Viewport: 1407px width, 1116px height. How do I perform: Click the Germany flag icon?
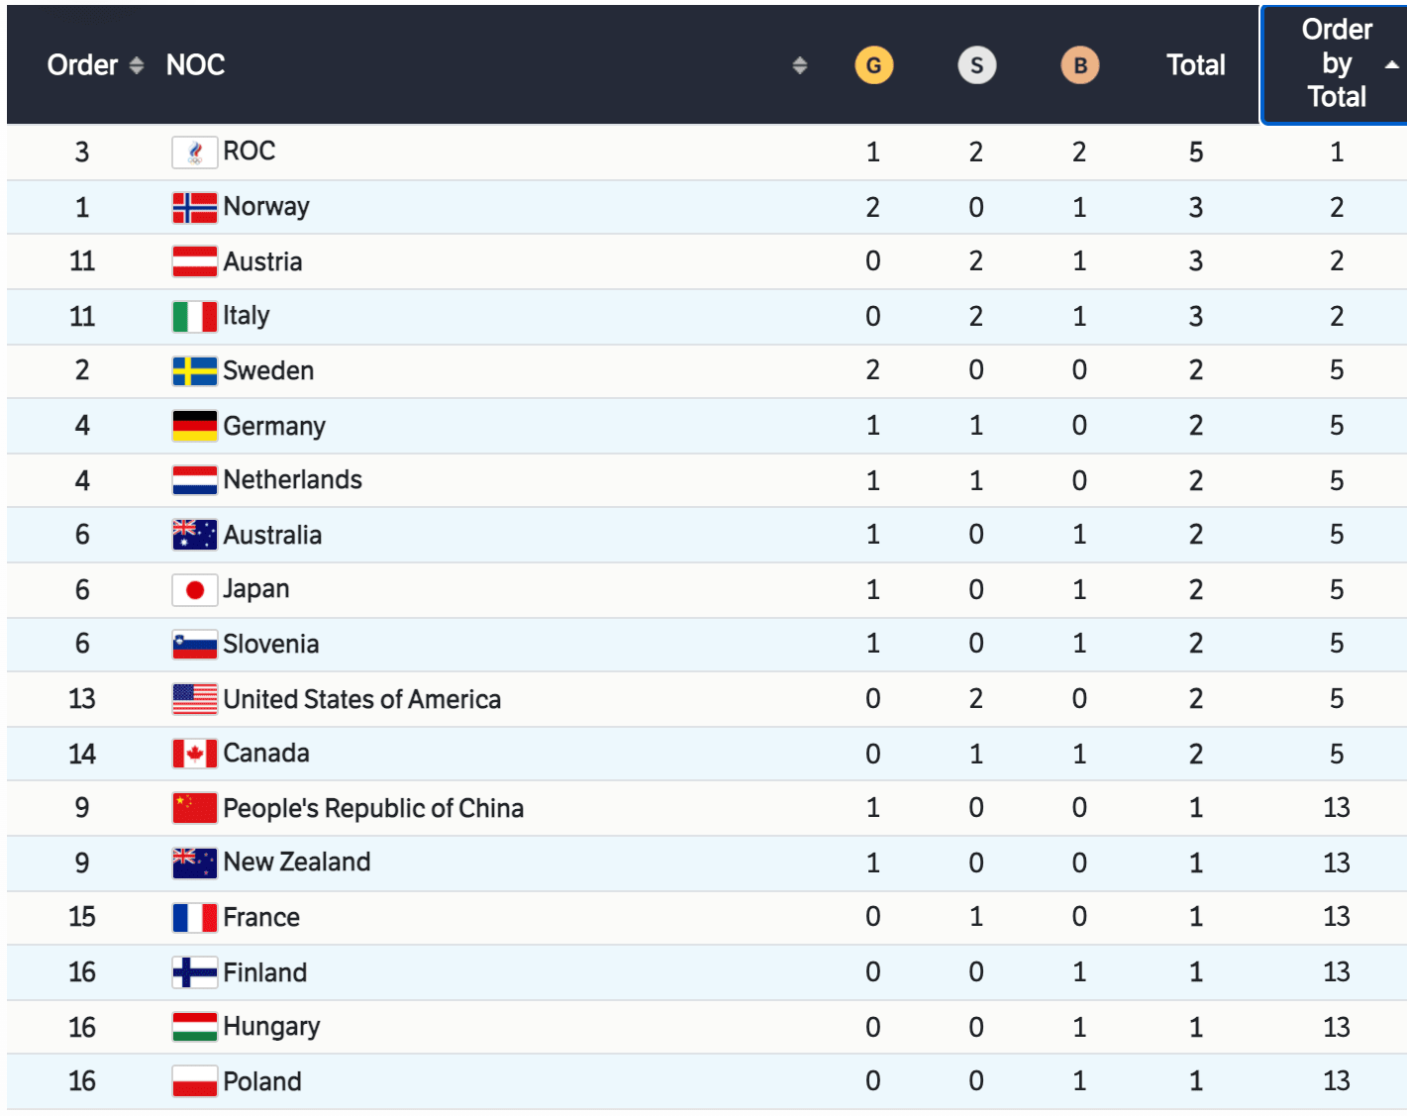point(194,426)
